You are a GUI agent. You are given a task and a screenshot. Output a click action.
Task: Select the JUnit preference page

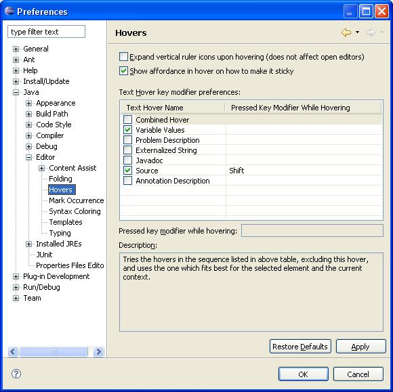coord(44,255)
